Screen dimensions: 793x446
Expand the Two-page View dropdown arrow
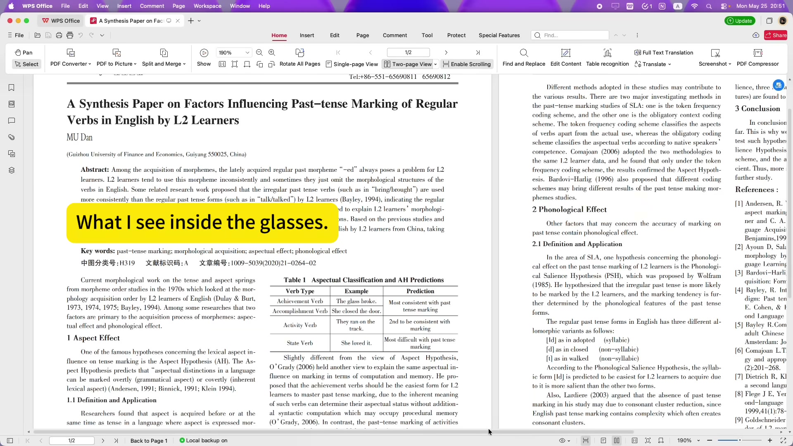click(x=435, y=64)
